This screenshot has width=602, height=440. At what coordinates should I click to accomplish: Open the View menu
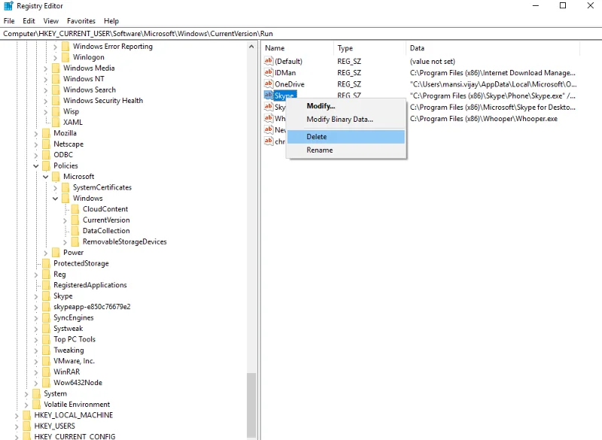pos(50,20)
